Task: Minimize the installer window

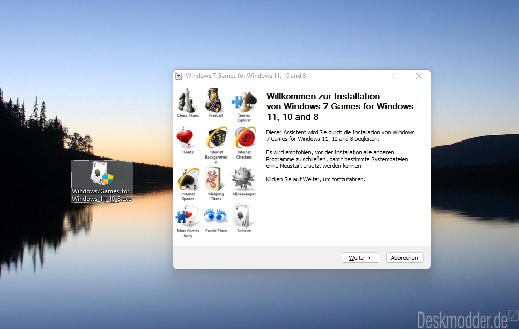Action: click(372, 76)
